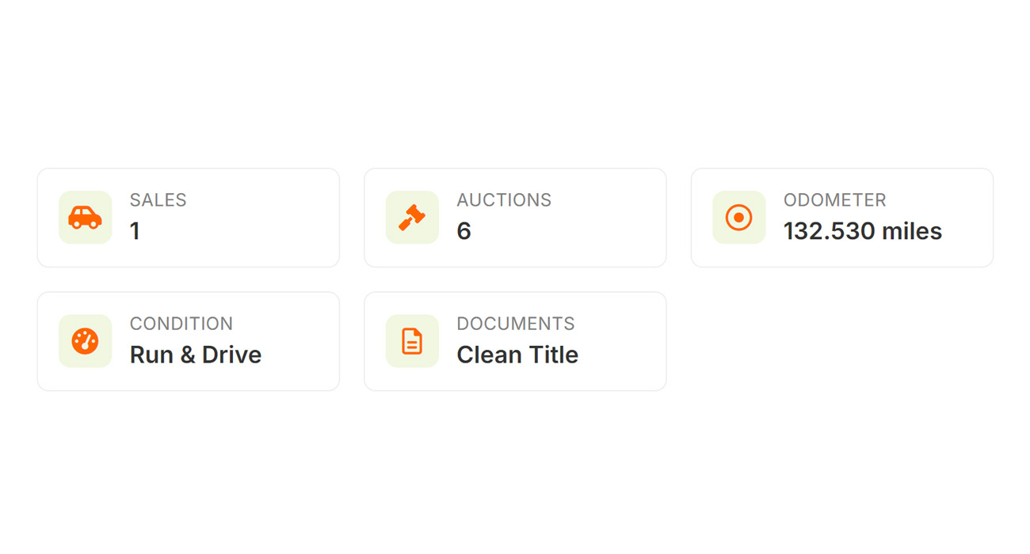Select the ODOMETER label

[x=835, y=200]
